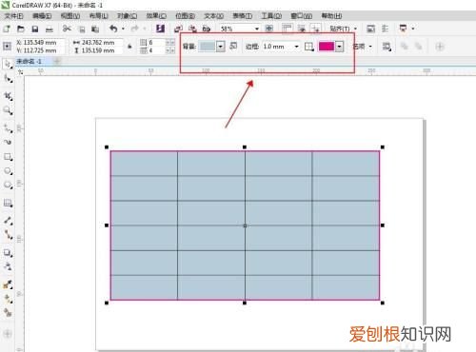The width and height of the screenshot is (476, 352).
Task: Select the Rectangle tool
Action: point(8,157)
